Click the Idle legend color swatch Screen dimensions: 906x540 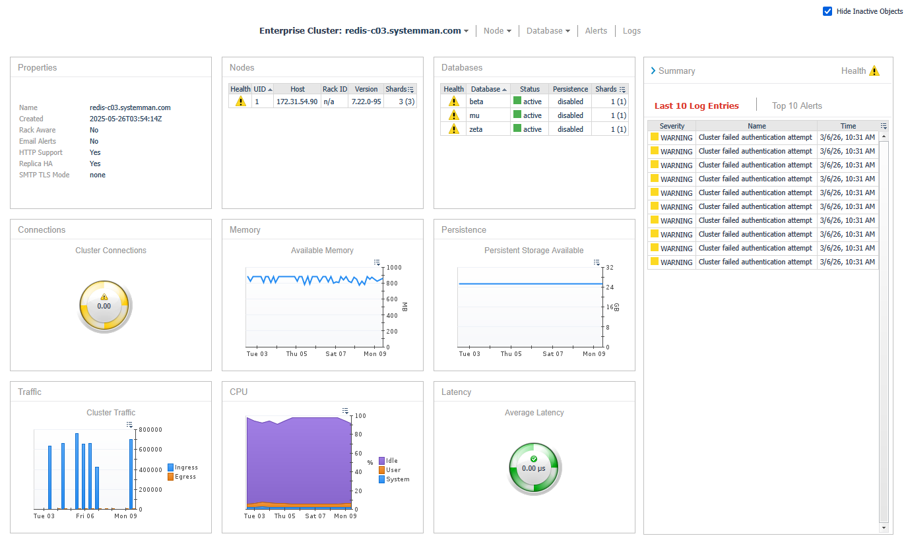tap(382, 461)
